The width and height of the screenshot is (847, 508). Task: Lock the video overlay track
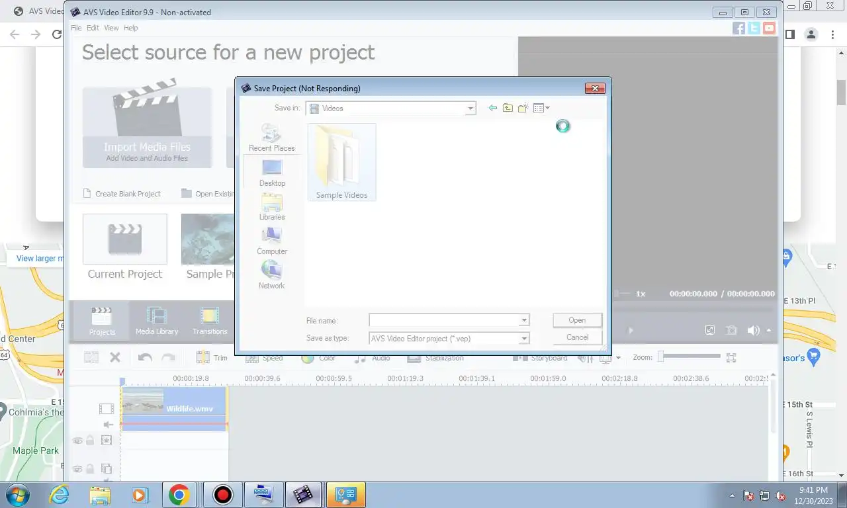pos(90,469)
